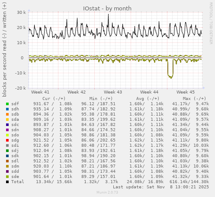Click the 'Week 42' axis label

tap(77, 92)
